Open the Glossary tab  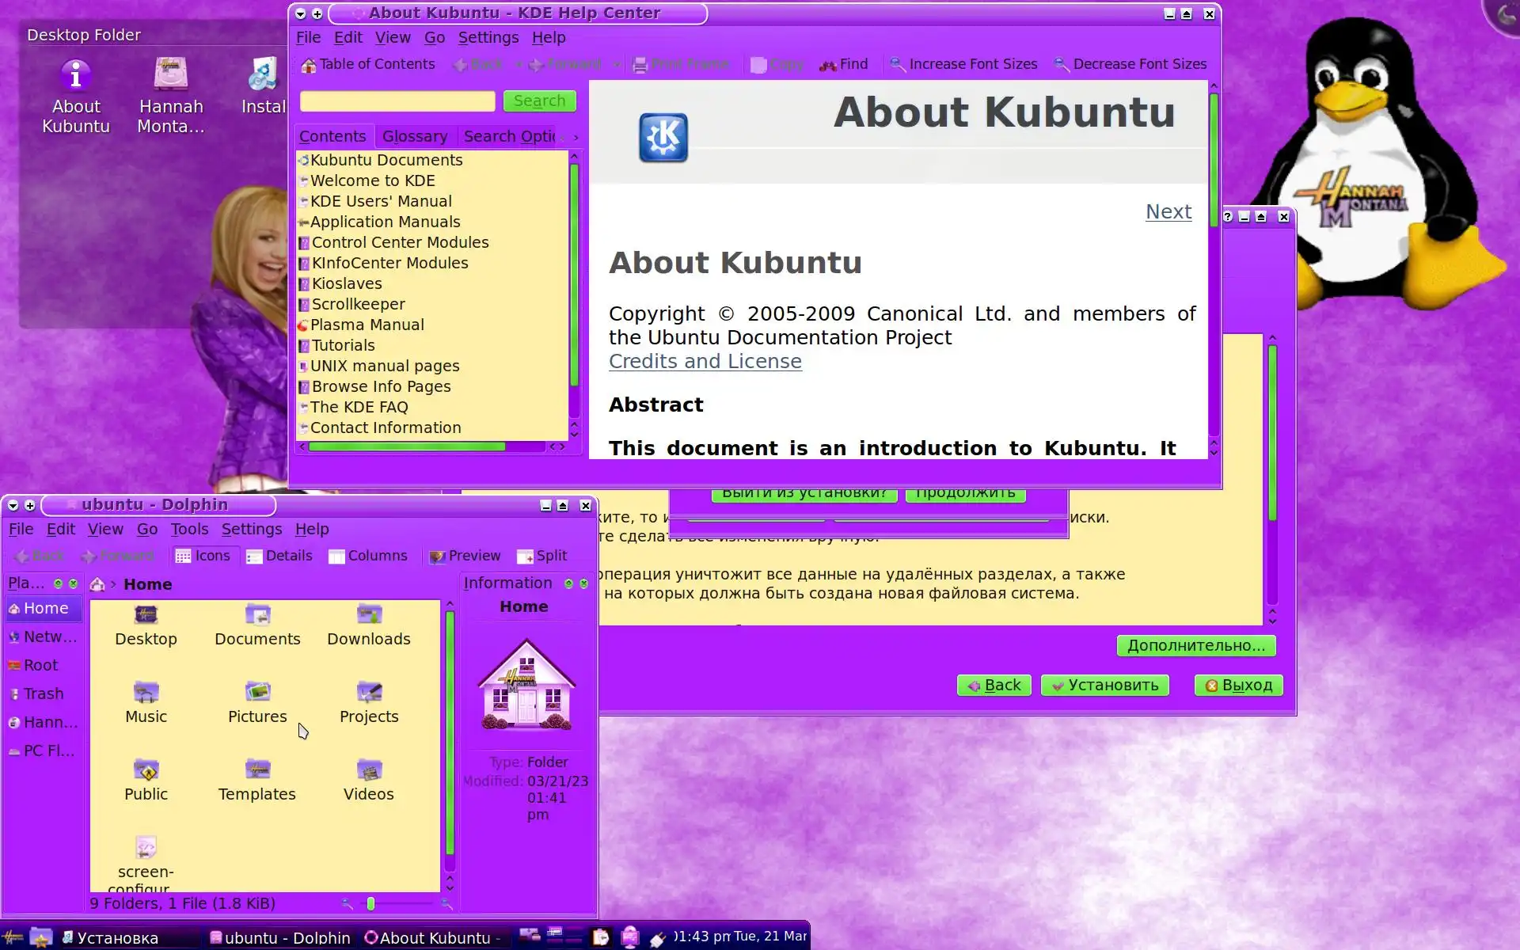click(x=414, y=136)
